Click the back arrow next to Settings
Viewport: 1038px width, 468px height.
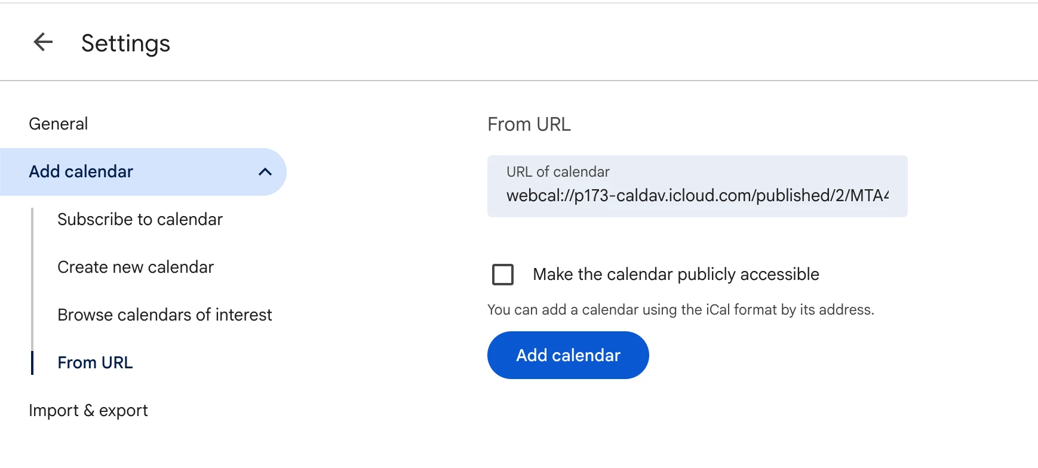tap(43, 42)
